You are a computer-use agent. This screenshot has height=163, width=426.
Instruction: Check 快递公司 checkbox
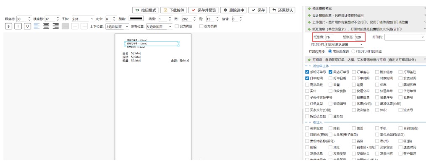coord(354,91)
